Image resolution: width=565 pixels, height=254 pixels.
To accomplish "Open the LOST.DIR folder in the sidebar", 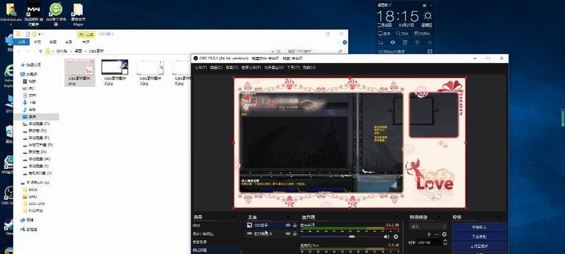I will 33,203.
